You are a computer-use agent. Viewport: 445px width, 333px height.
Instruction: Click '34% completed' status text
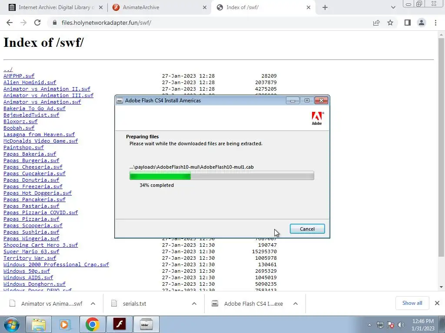(156, 185)
